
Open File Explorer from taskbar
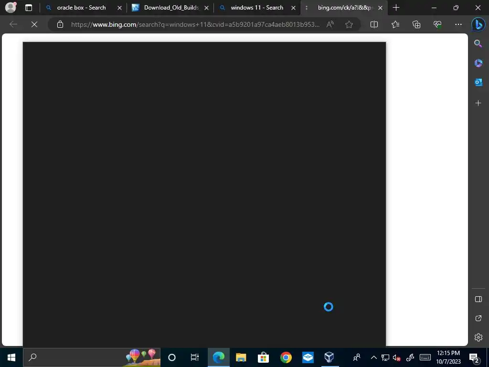(x=241, y=357)
